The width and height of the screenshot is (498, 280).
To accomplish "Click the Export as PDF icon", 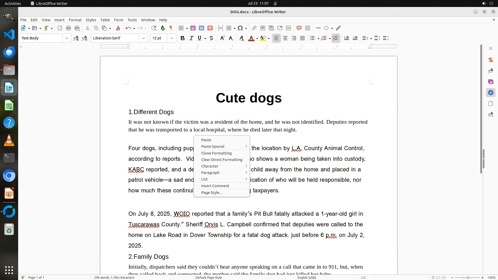I will point(60,28).
